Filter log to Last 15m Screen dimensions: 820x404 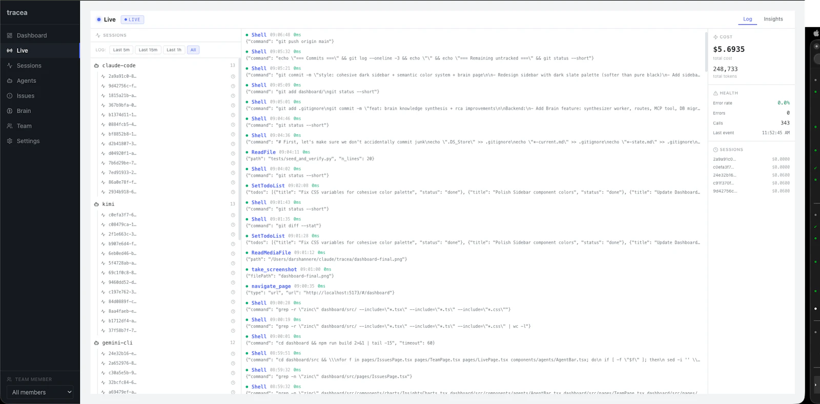click(148, 50)
